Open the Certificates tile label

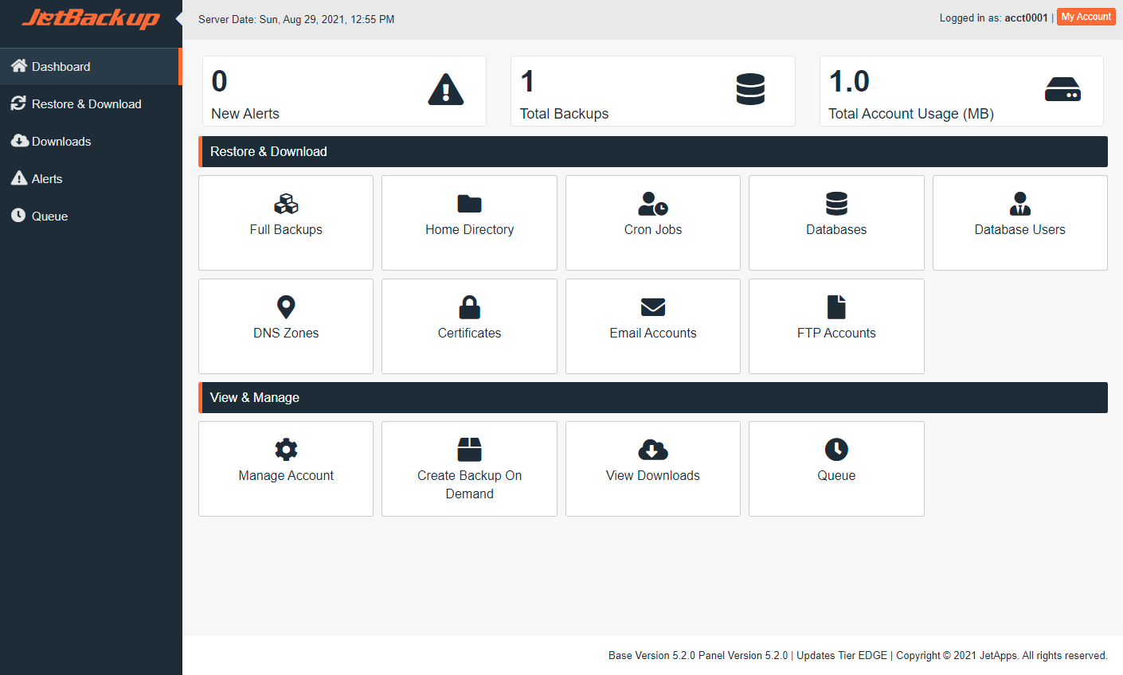click(x=469, y=334)
